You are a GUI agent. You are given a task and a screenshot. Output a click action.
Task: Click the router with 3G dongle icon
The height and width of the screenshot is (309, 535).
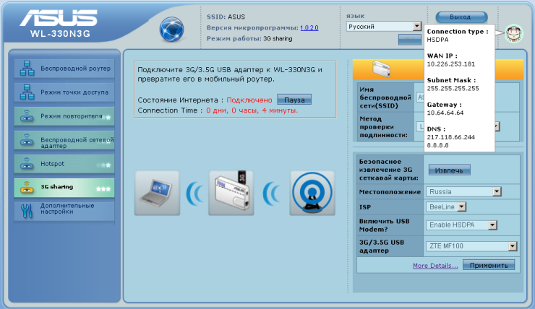[231, 193]
